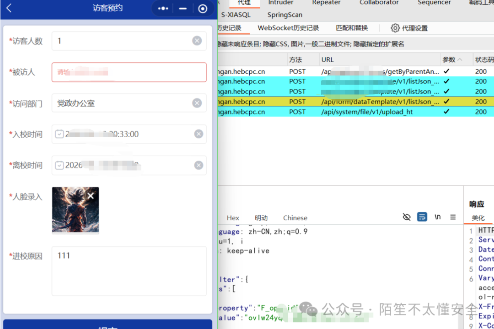Viewport: 494px width, 329px height.
Task: Open the hamburger menu in the response toolbar
Action: 453,217
